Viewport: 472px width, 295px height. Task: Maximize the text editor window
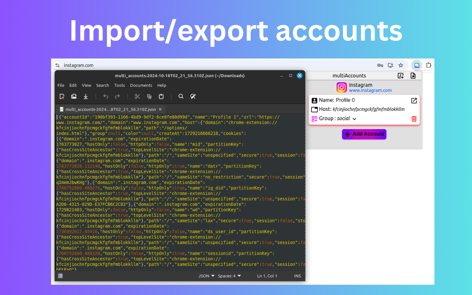(291, 76)
